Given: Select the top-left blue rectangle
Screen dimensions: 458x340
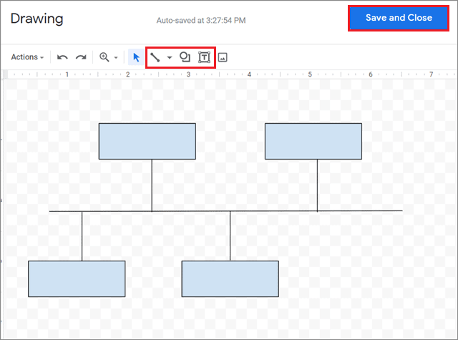Looking at the screenshot, I should point(147,141).
